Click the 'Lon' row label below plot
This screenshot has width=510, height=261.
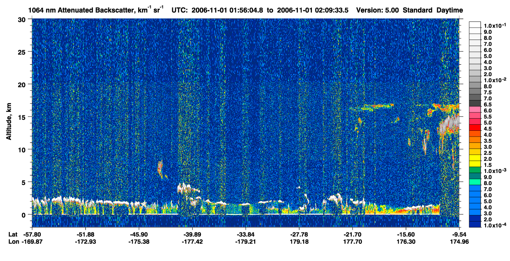point(13,241)
